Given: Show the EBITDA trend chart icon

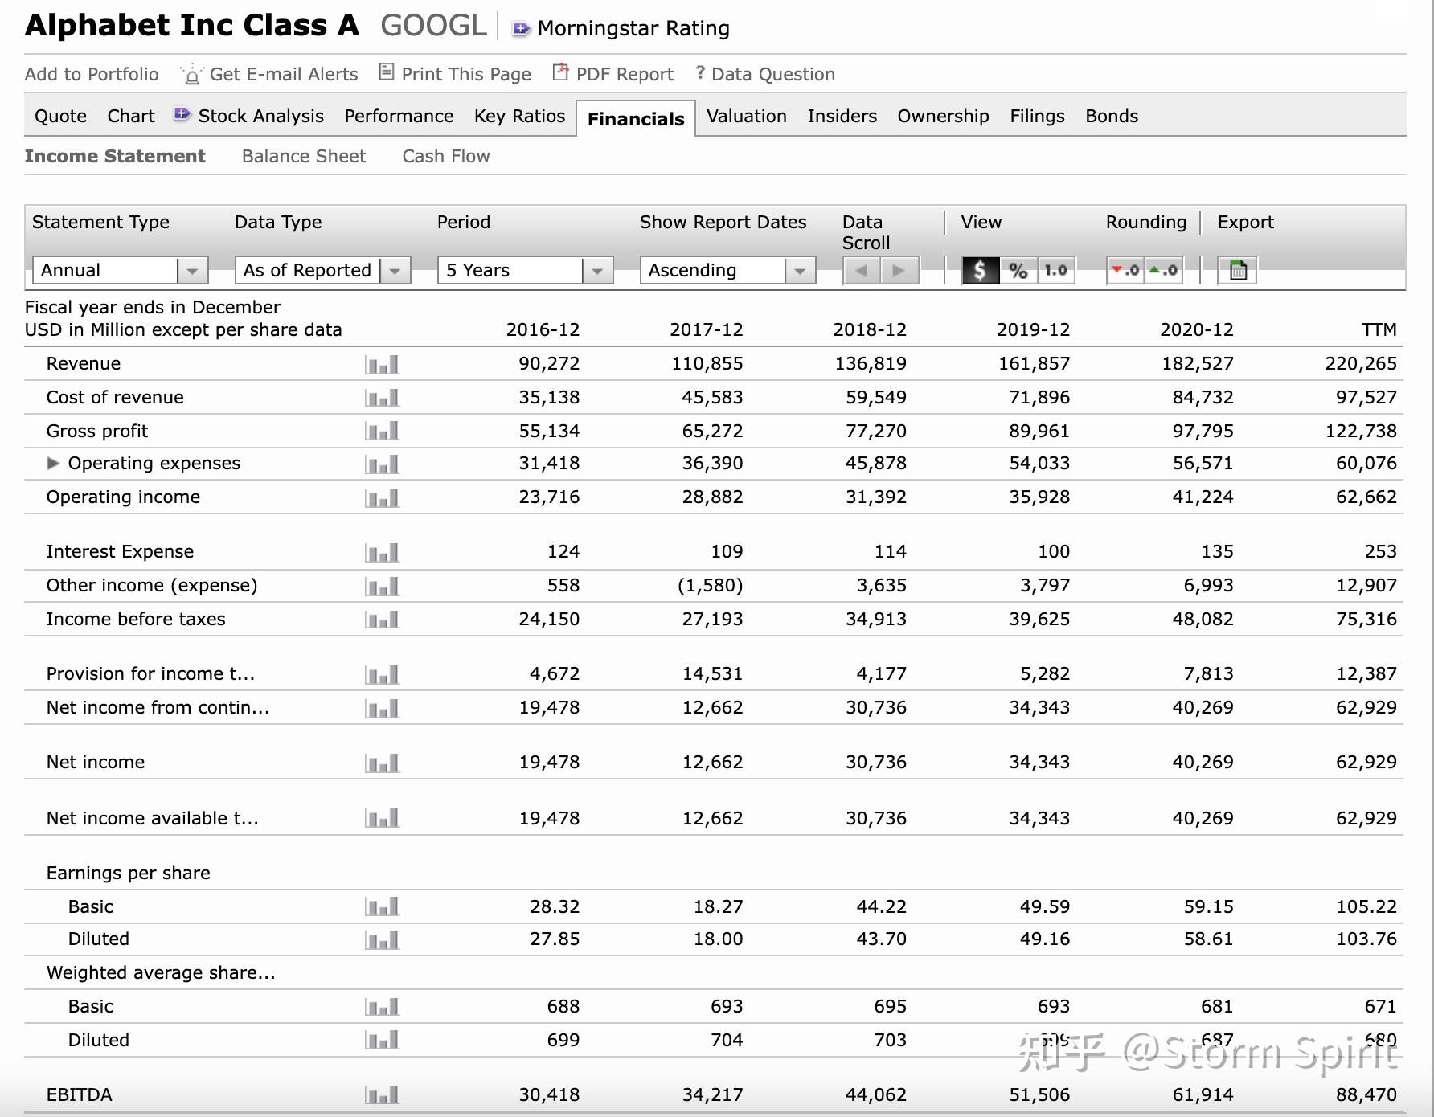Looking at the screenshot, I should 382,1095.
